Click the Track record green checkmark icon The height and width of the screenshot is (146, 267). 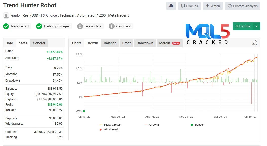coord(6,26)
